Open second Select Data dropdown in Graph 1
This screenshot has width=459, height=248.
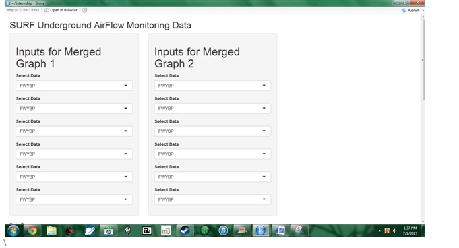point(74,108)
